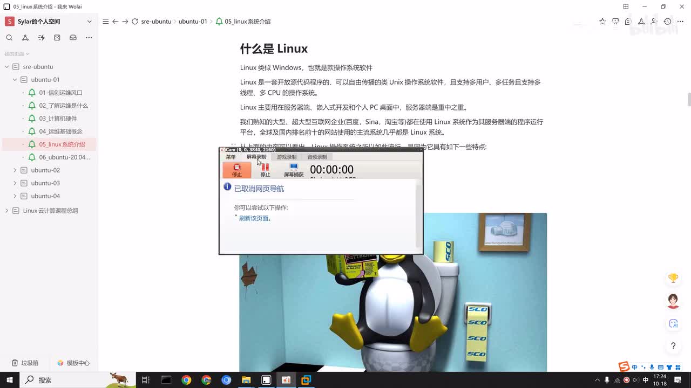The height and width of the screenshot is (388, 691).
Task: Expand the ubuntu-04 tree node
Action: pos(15,196)
